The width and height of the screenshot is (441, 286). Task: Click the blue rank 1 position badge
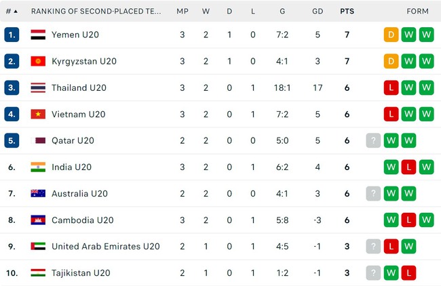pyautogui.click(x=12, y=35)
